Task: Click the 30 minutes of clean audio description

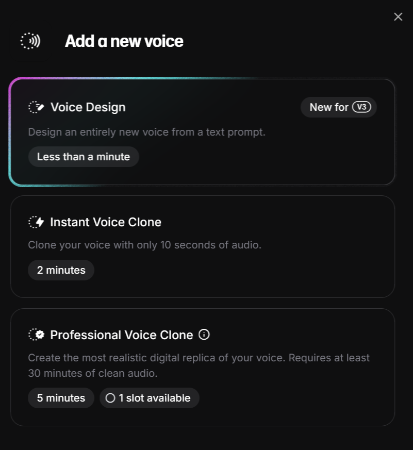Action: (x=199, y=365)
